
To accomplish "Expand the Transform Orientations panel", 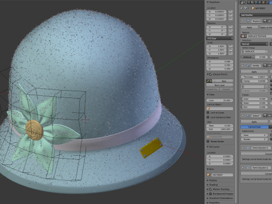I will tap(208, 198).
